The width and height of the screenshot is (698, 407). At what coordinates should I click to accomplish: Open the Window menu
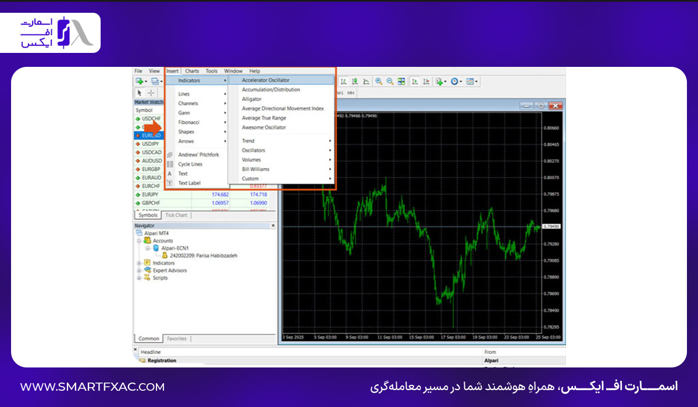pos(233,71)
